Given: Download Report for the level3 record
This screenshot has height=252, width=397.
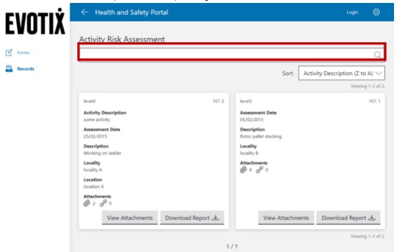Looking at the screenshot, I should [348, 218].
